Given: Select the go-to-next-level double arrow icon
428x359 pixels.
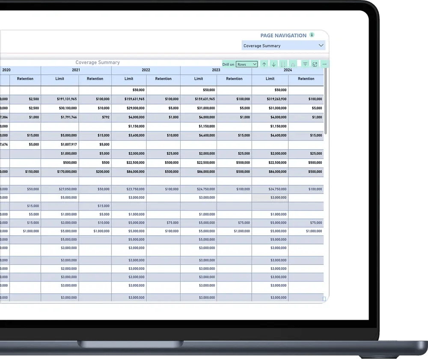Looking at the screenshot, I should pyautogui.click(x=283, y=64).
